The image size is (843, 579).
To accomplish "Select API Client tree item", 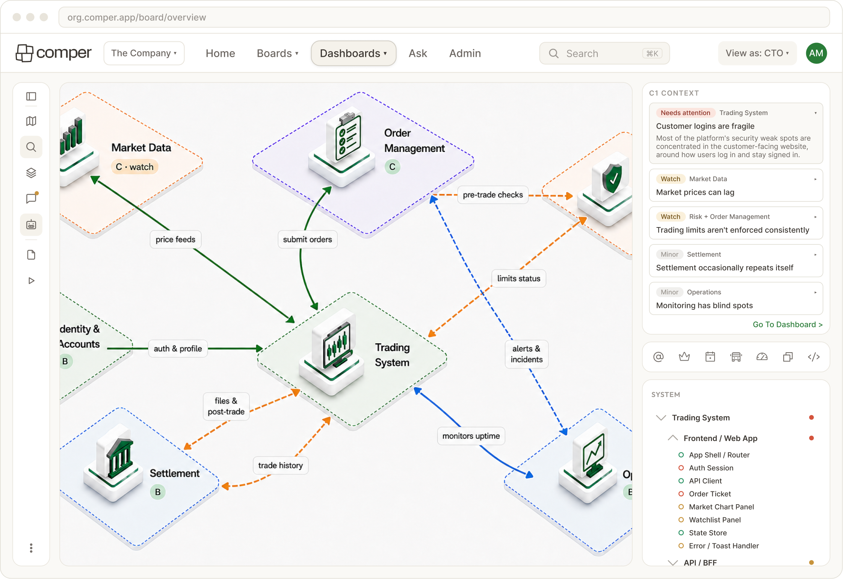I will pyautogui.click(x=700, y=481).
